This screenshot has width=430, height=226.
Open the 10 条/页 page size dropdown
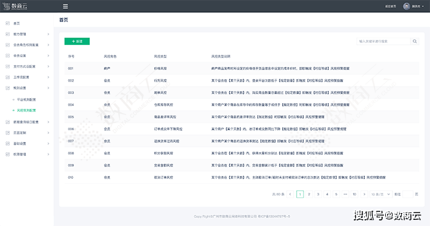click(381, 194)
